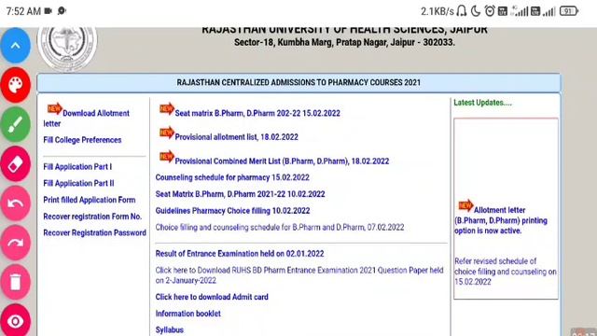
Task: Tap the headphones status icon
Action: [x=462, y=11]
